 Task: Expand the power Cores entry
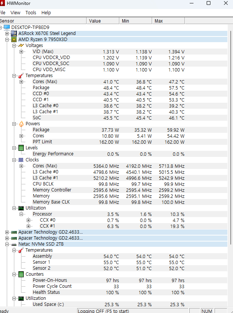[x=21, y=136]
